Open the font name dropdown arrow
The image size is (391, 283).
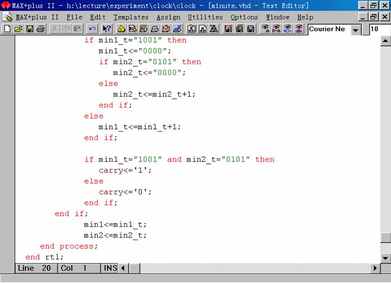click(x=356, y=30)
